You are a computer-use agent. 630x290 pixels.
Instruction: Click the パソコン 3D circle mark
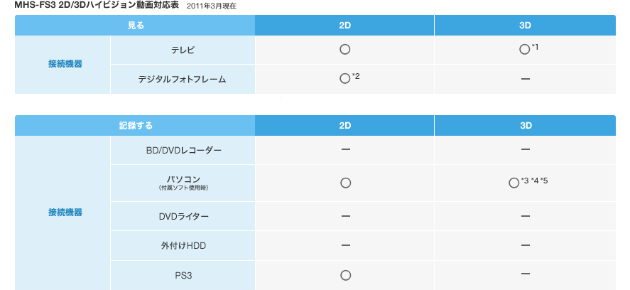pyautogui.click(x=514, y=183)
